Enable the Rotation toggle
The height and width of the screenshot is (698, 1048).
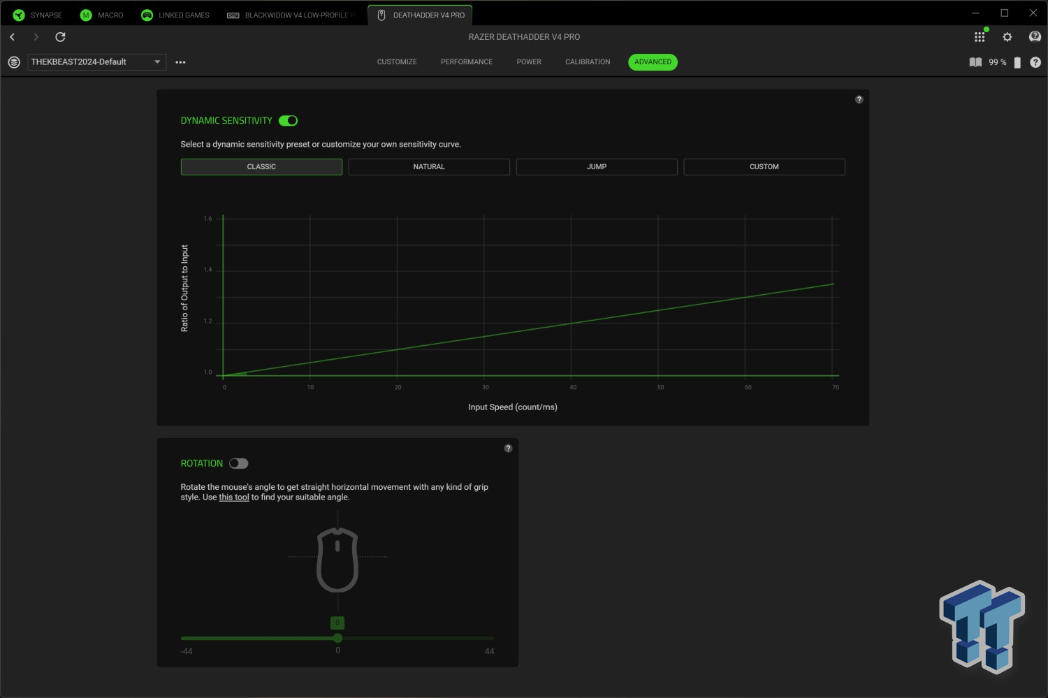[238, 463]
